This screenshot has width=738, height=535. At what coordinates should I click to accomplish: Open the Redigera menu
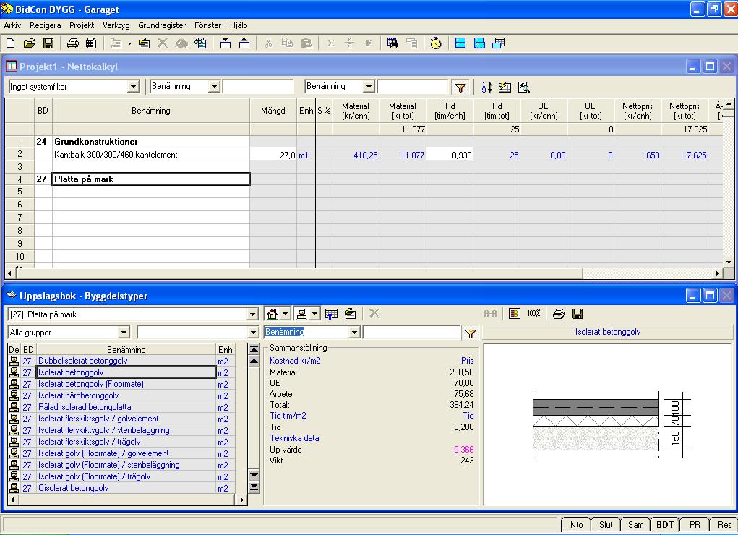coord(46,25)
